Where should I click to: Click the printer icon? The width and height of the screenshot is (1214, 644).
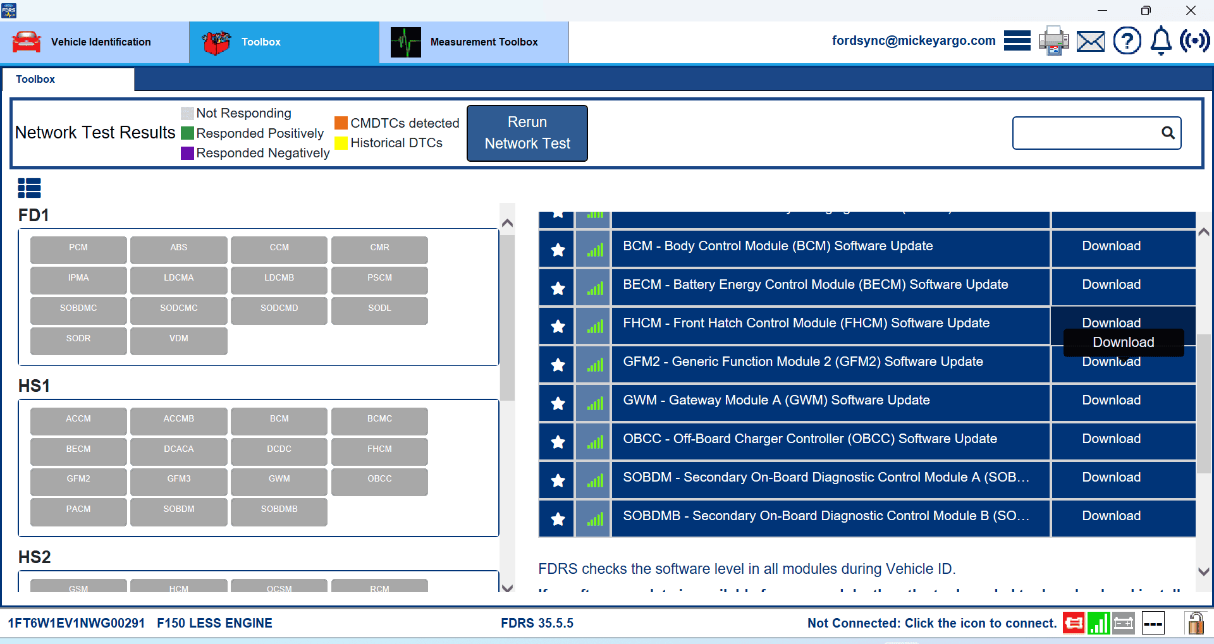[x=1053, y=41]
